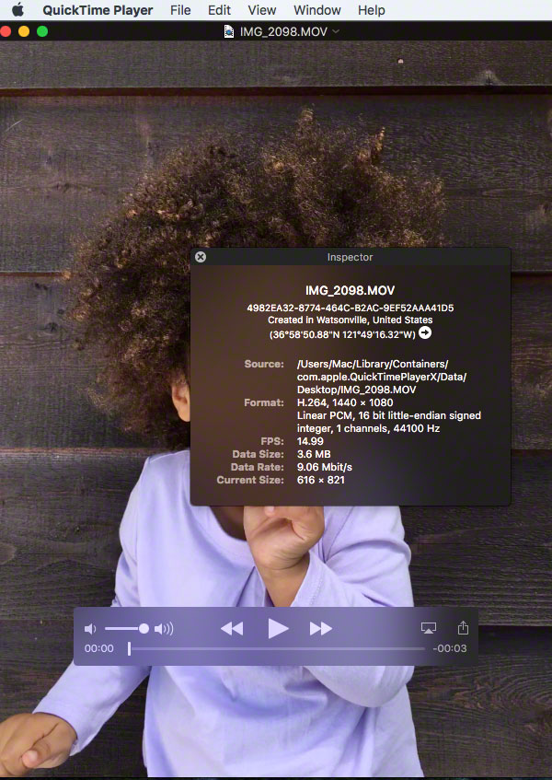Open the Edit menu
This screenshot has width=552, height=780.
(219, 10)
